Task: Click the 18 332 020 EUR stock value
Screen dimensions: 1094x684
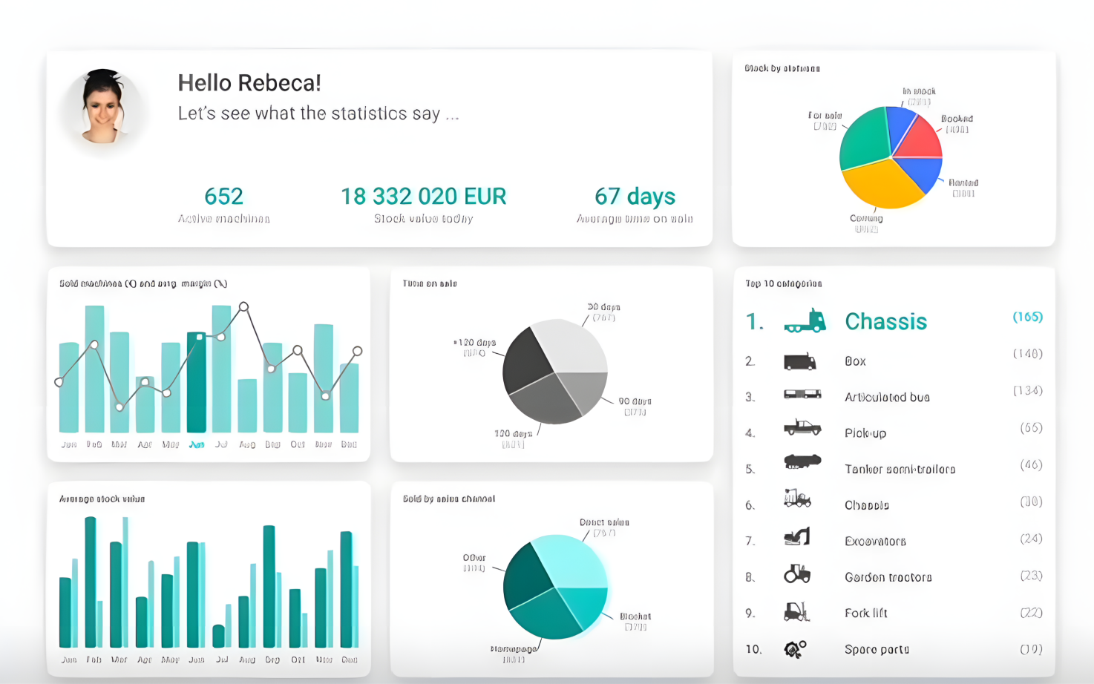Action: [423, 197]
